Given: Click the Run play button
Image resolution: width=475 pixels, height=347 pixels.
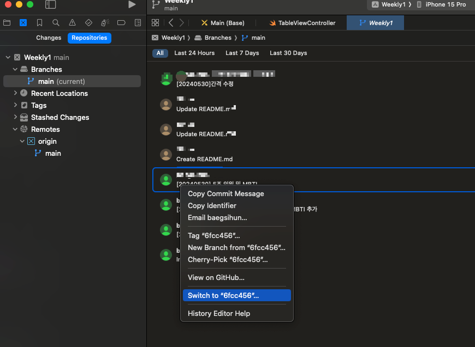Looking at the screenshot, I should click(x=132, y=4).
